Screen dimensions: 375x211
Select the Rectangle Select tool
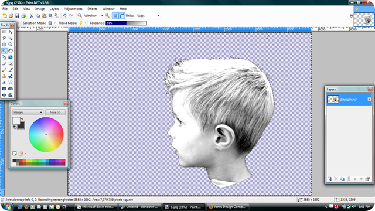pos(4,32)
